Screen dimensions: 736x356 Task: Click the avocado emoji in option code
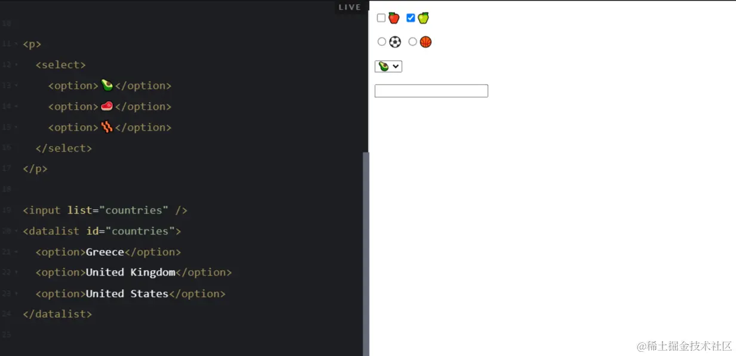coord(107,85)
